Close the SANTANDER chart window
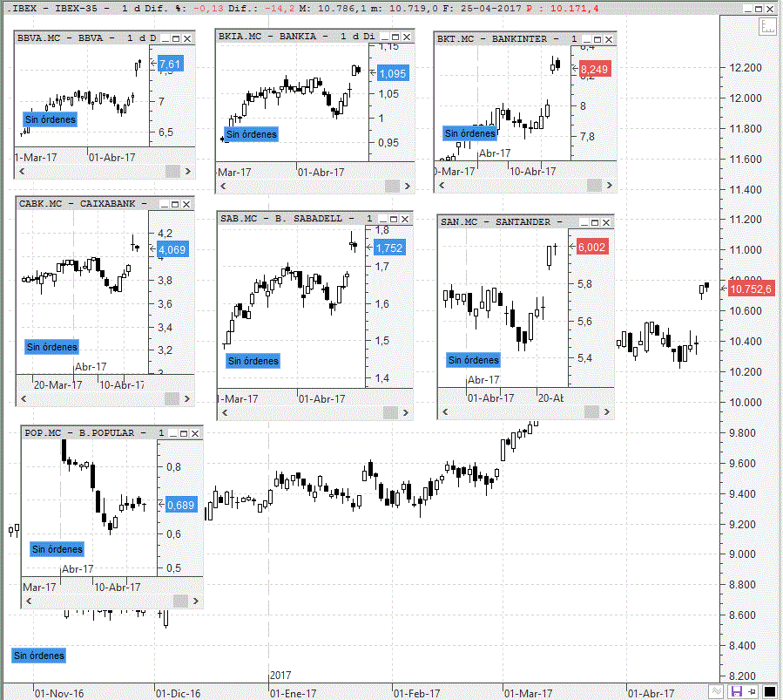 [606, 222]
